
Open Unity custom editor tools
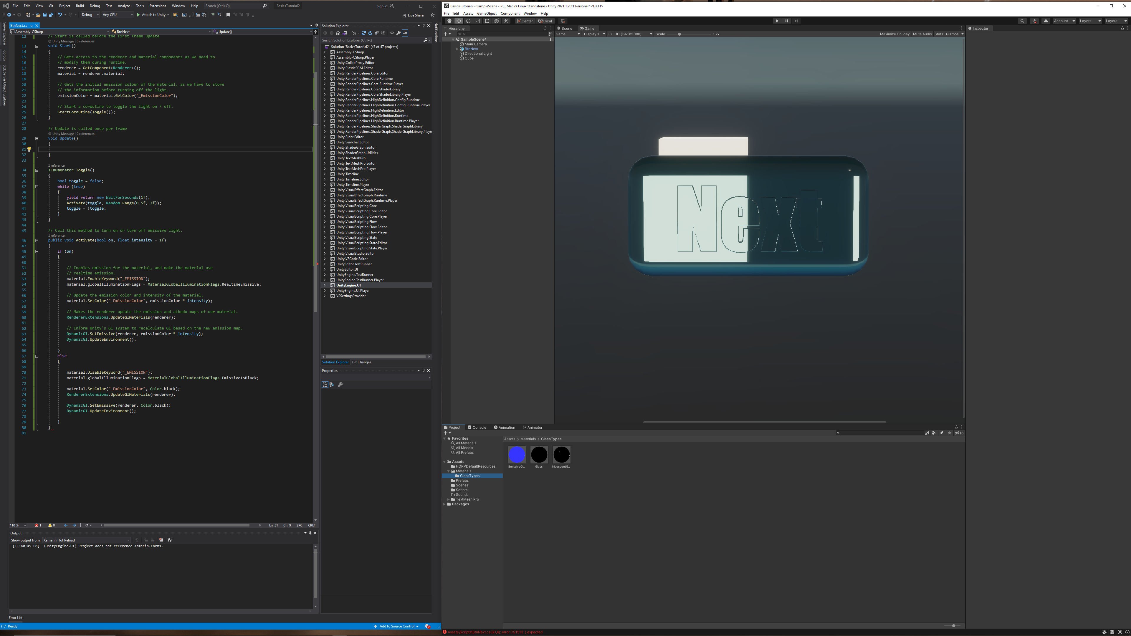[x=506, y=21]
